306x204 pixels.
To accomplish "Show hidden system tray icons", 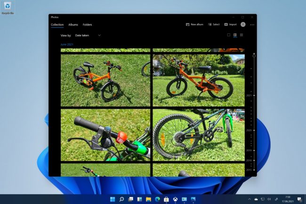I will (x=250, y=199).
